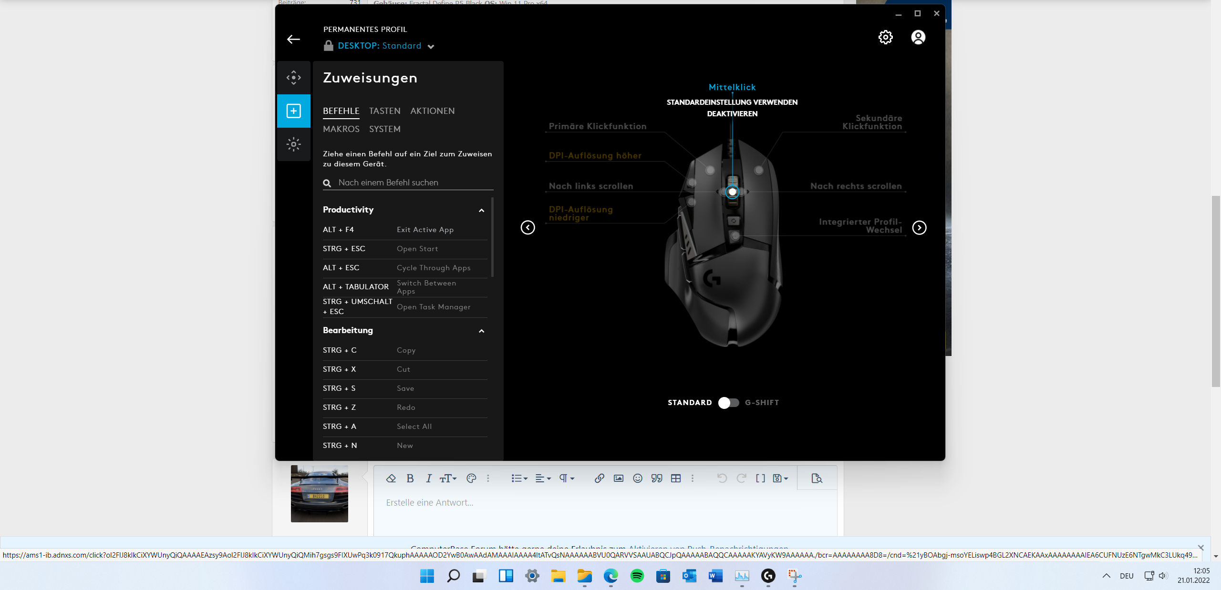
Task: Click DEAKTIVIEREN for Mittelklick
Action: 732,113
